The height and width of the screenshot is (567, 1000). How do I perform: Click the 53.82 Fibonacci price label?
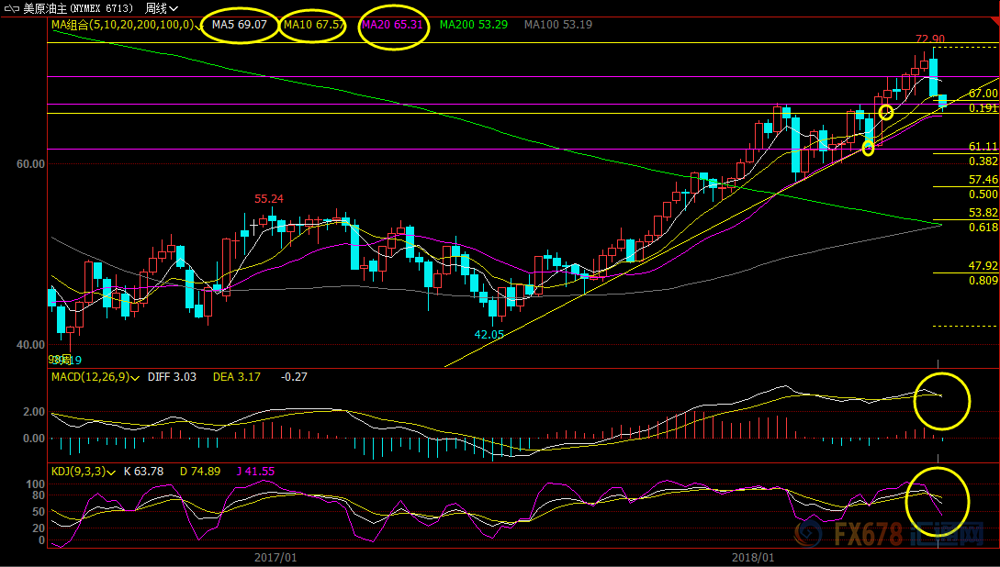point(983,214)
